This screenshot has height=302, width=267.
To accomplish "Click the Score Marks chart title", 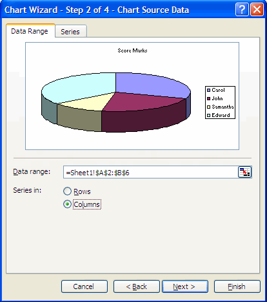I will [132, 50].
